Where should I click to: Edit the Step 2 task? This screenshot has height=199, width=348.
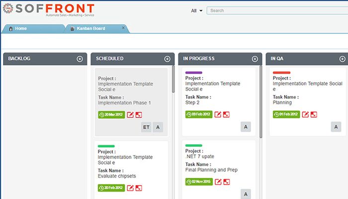tap(218, 114)
